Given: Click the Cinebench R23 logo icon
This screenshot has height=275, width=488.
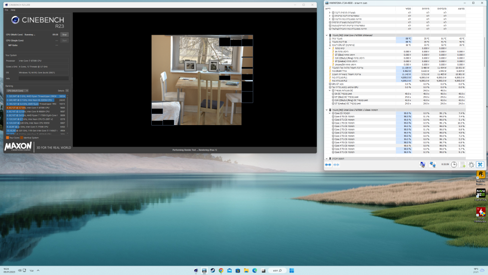Looking at the screenshot, I should [x=15, y=20].
